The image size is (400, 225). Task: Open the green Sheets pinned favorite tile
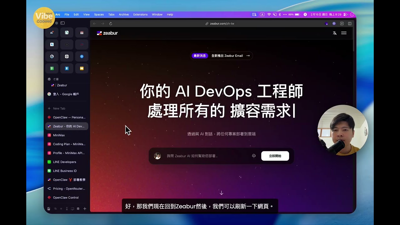(x=52, y=68)
